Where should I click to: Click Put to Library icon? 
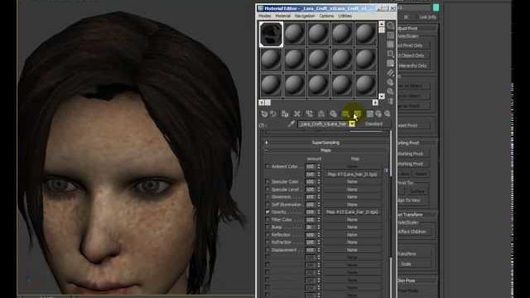pyautogui.click(x=333, y=114)
